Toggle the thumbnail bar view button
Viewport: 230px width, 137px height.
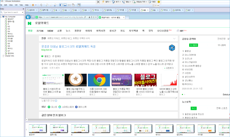coord(65,5)
